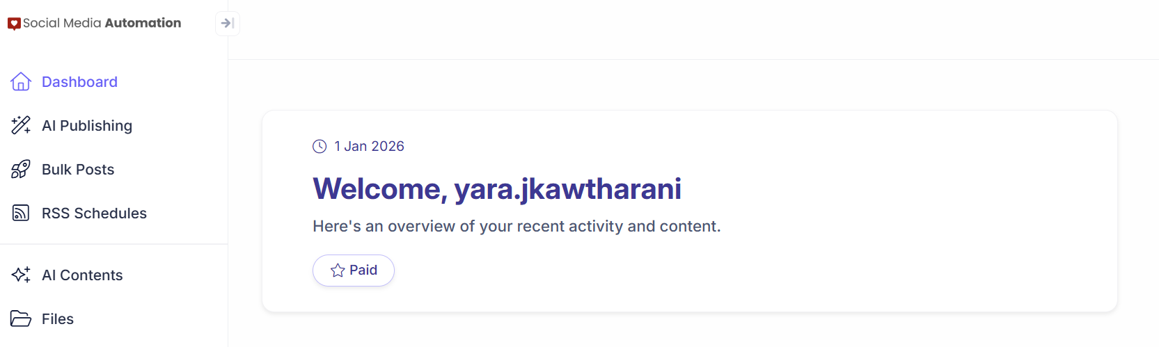Click the Social Media Automation brand text

(x=102, y=23)
